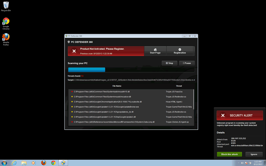Stop the PC scan
This screenshot has height=166, width=266.
(169, 63)
